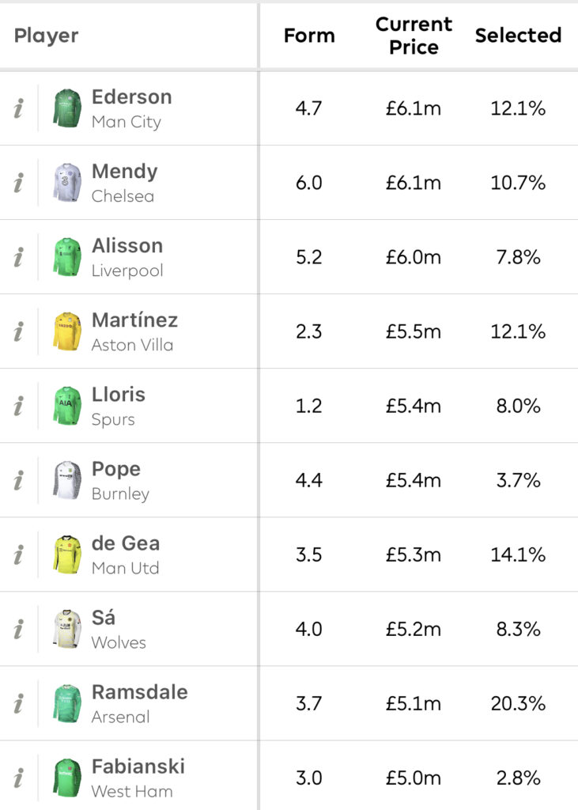Show Fabianski info via icon

[x=19, y=778]
